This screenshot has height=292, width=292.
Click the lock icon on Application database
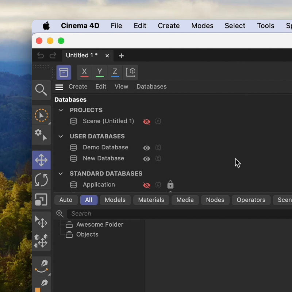click(170, 185)
